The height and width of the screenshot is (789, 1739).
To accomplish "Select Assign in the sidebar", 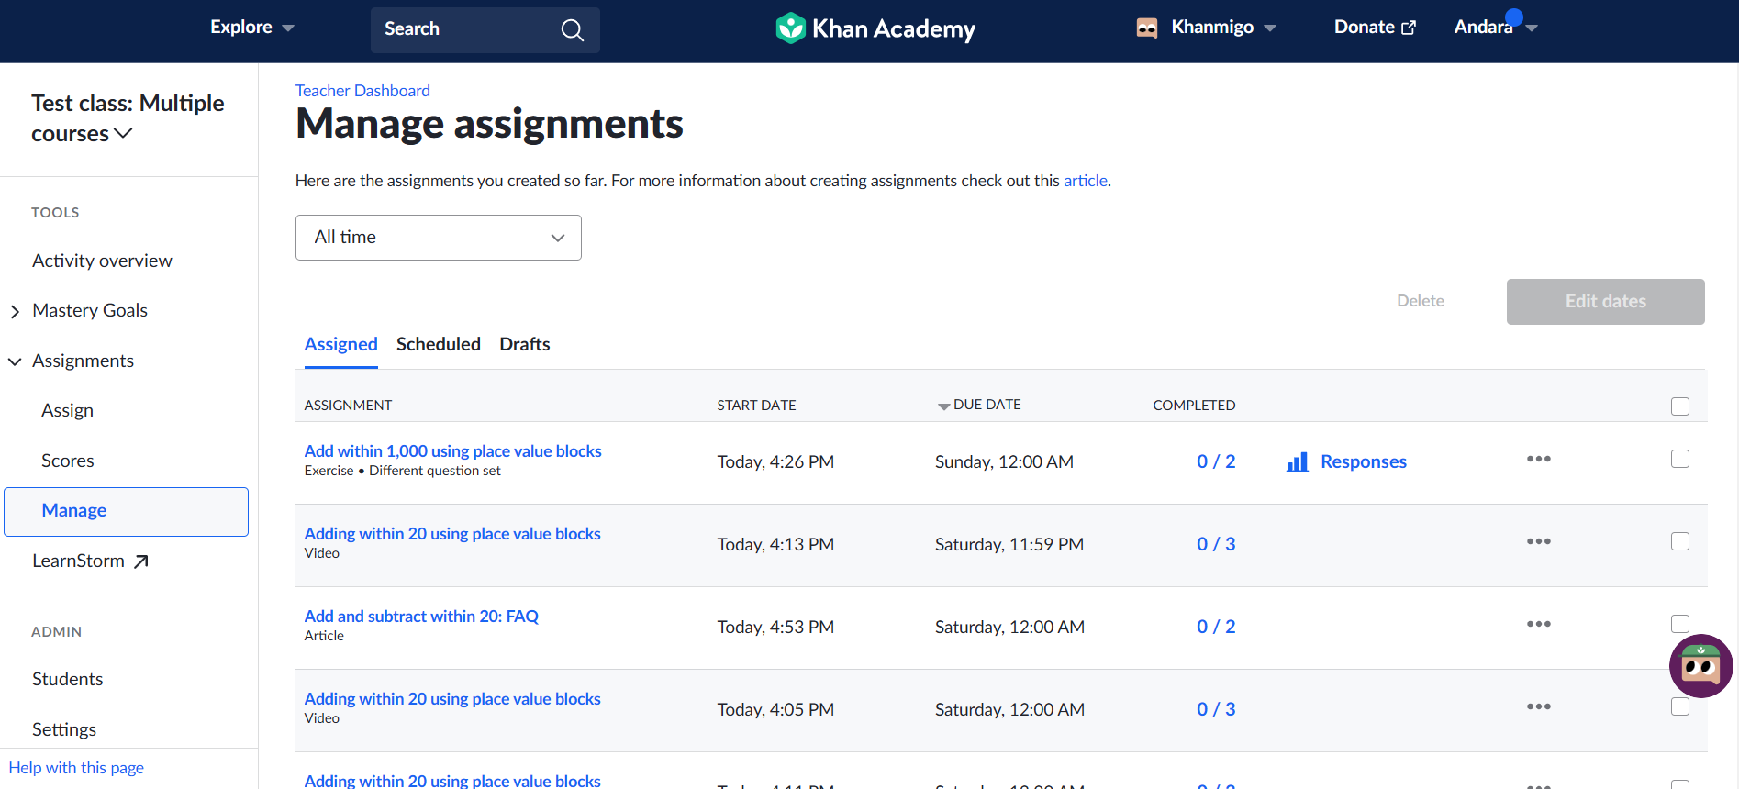I will point(67,410).
